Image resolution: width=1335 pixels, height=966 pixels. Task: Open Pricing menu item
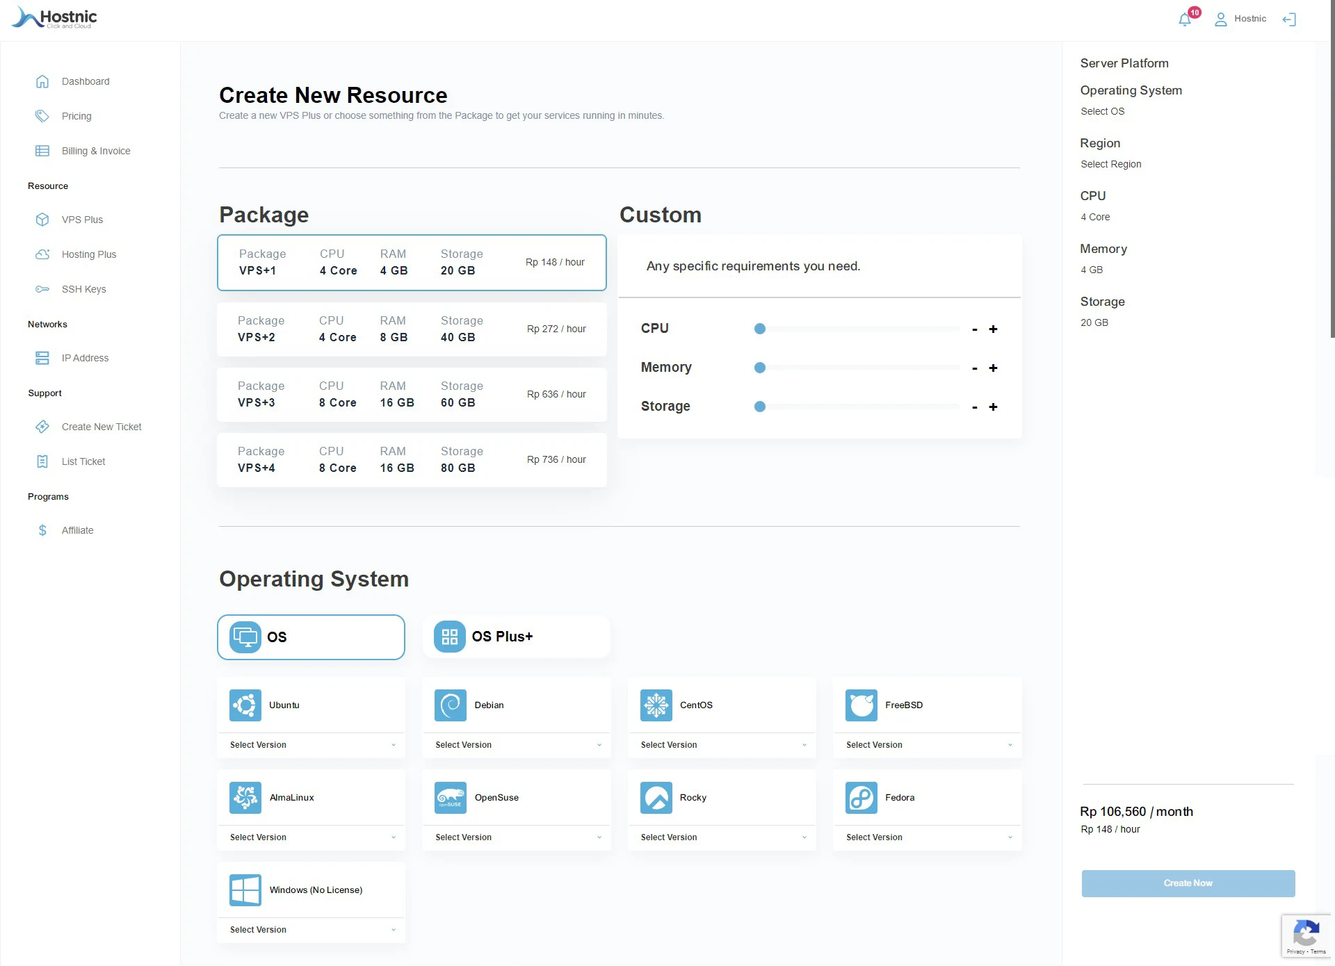pos(76,116)
